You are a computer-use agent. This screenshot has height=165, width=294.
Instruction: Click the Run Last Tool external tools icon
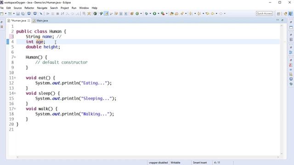163,13
